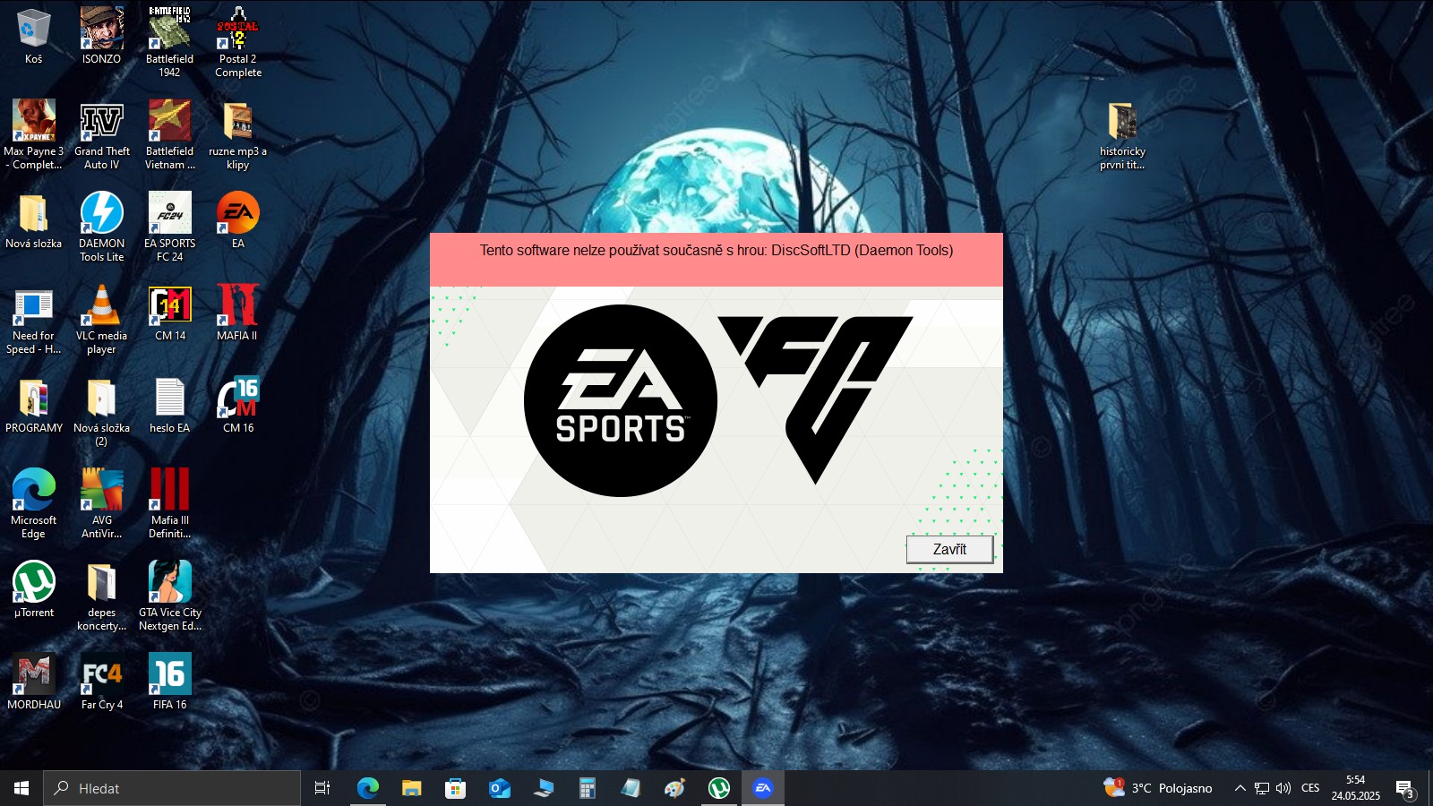Select the Max Payne 3 shortcut

[33, 135]
